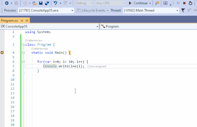Restart the debugging session

pyautogui.click(x=191, y=3)
